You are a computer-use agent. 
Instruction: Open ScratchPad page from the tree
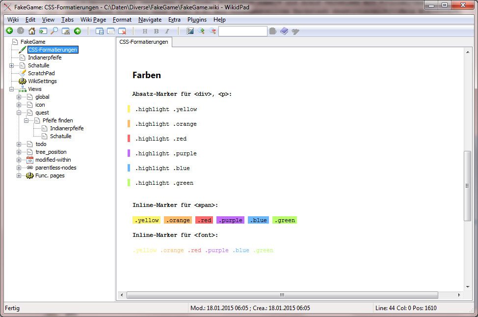click(x=41, y=73)
